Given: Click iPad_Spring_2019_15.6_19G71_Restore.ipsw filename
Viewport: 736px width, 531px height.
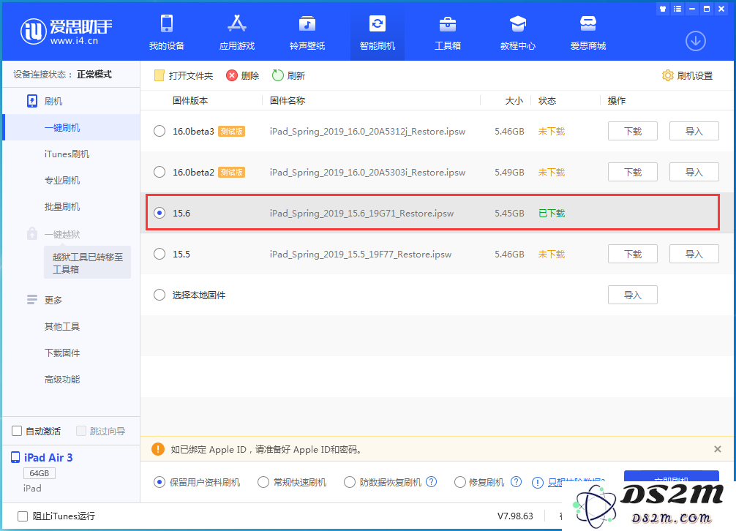Looking at the screenshot, I should pyautogui.click(x=361, y=213).
